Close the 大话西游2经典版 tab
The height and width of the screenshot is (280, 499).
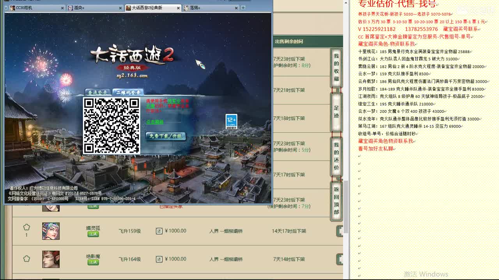[179, 8]
